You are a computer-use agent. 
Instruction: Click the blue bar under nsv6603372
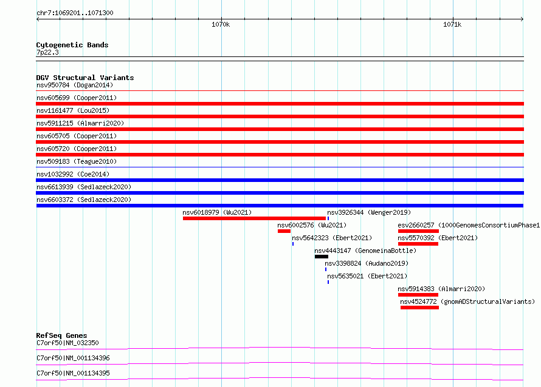(x=280, y=206)
